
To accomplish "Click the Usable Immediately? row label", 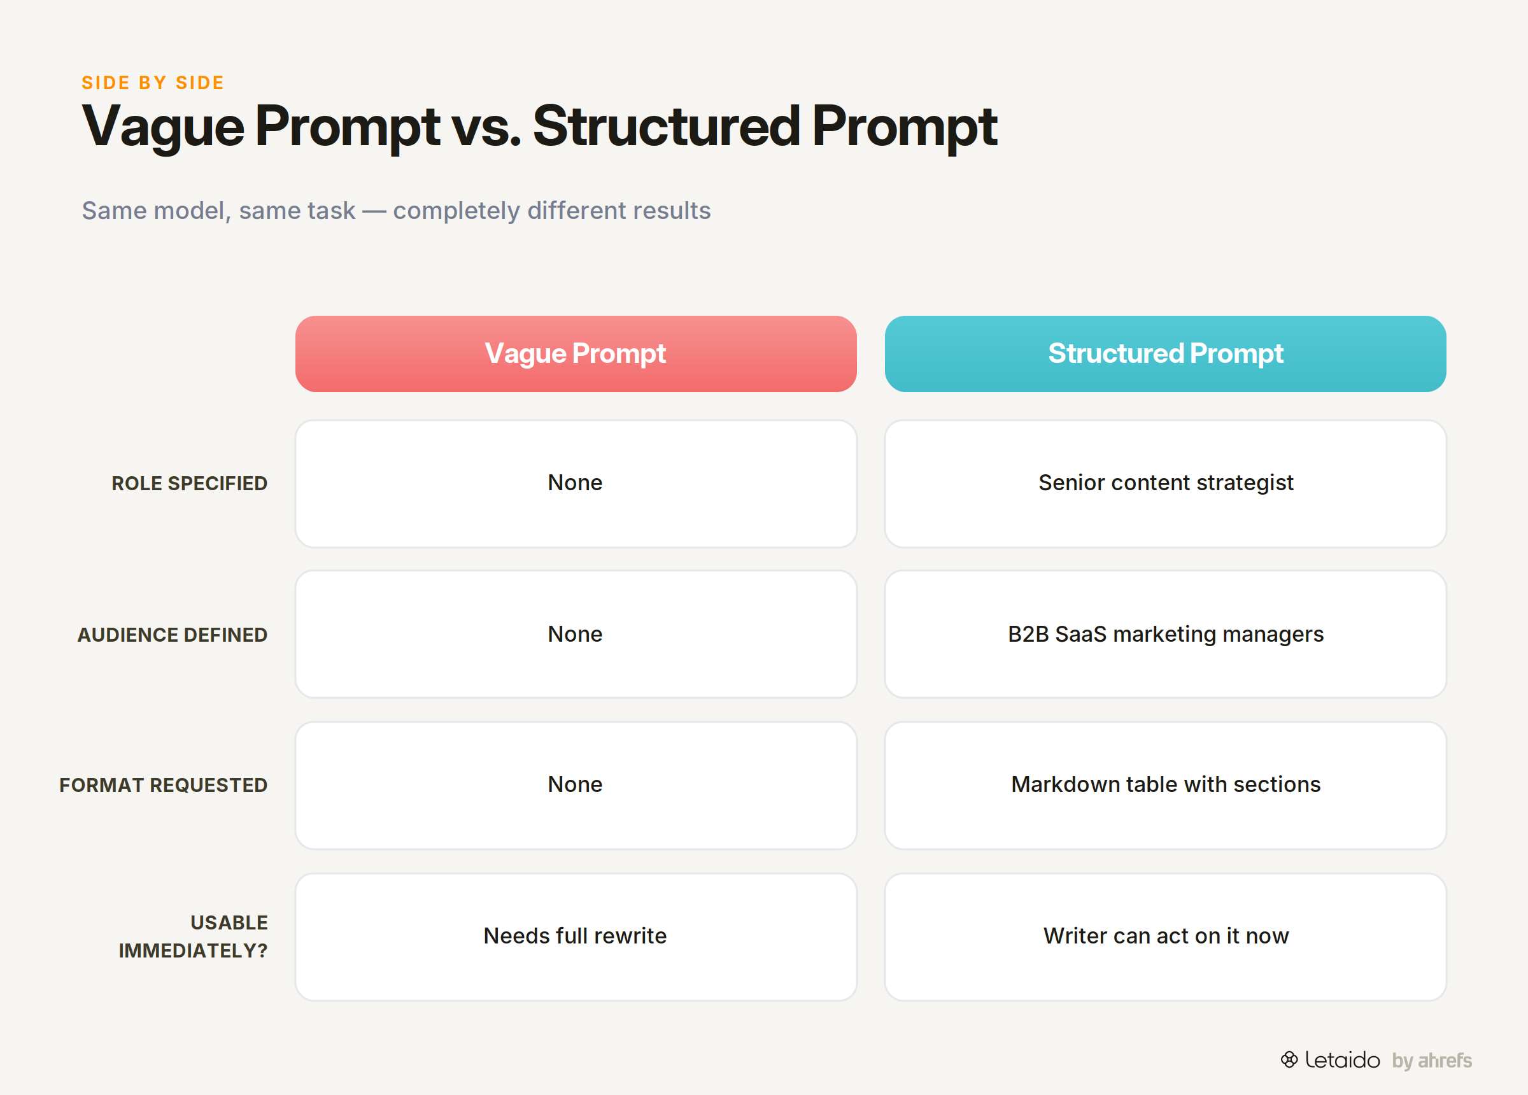I will 194,936.
